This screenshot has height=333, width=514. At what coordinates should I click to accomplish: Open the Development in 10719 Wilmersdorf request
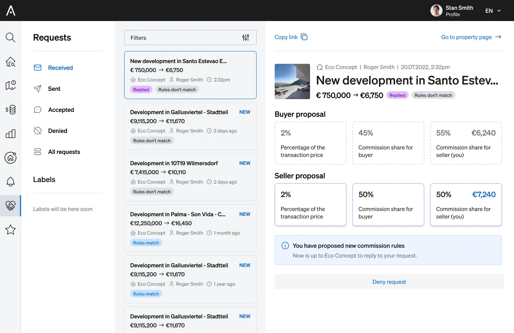pyautogui.click(x=190, y=177)
